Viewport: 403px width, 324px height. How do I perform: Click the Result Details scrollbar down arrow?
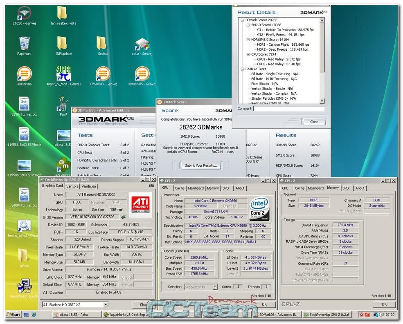click(x=322, y=101)
